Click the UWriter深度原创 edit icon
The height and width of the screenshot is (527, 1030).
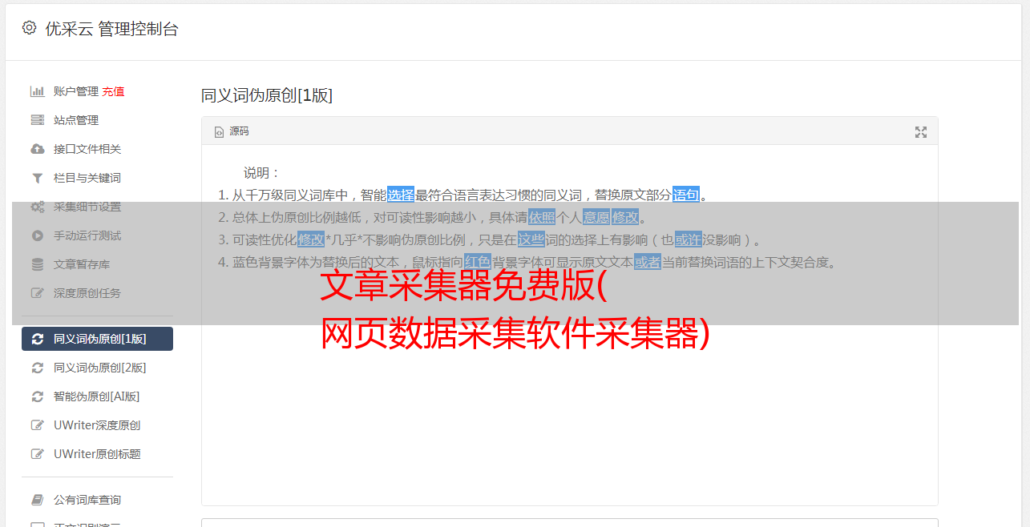coord(37,425)
